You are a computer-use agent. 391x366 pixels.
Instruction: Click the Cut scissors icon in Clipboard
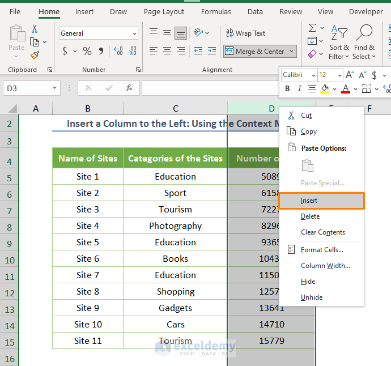[x=35, y=29]
